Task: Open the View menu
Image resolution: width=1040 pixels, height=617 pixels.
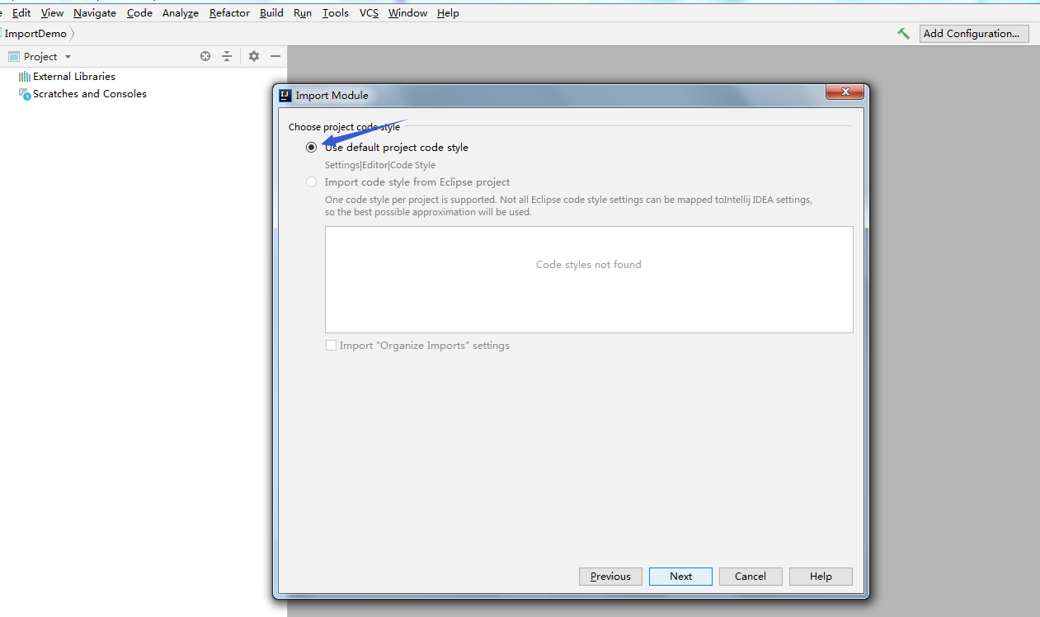Action: (52, 13)
